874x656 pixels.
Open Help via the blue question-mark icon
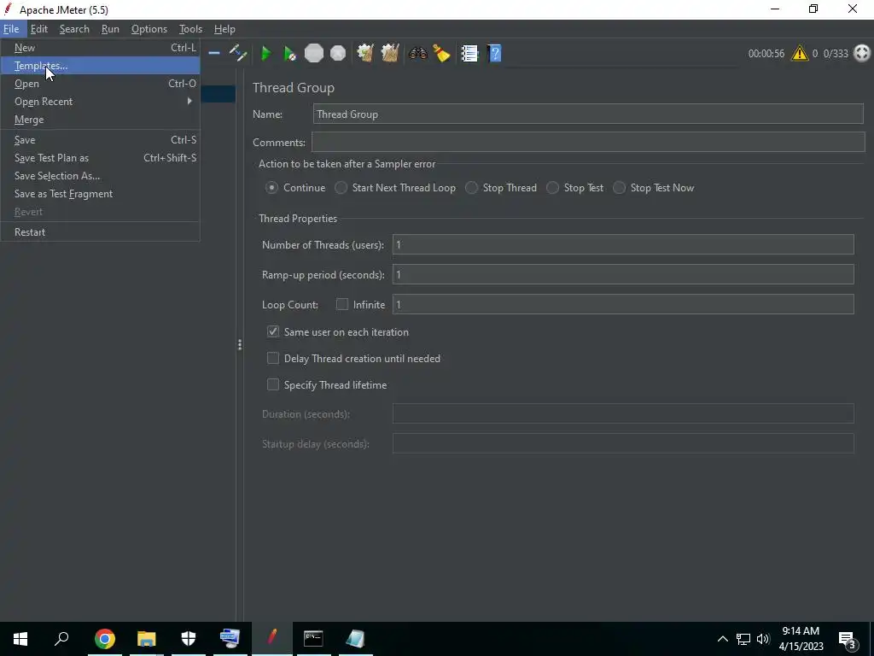[494, 54]
